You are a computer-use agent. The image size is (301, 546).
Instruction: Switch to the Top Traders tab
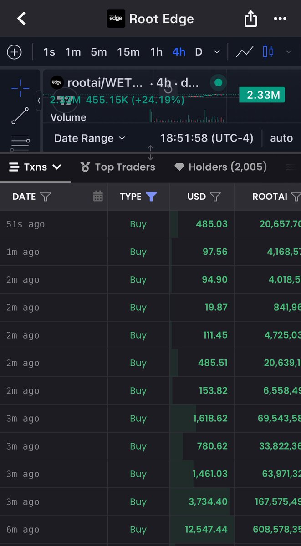pyautogui.click(x=118, y=167)
